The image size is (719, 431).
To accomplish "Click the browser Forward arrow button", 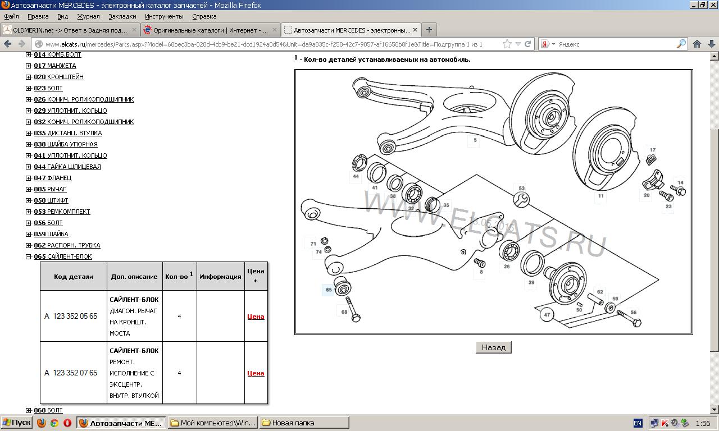I will tap(22, 44).
